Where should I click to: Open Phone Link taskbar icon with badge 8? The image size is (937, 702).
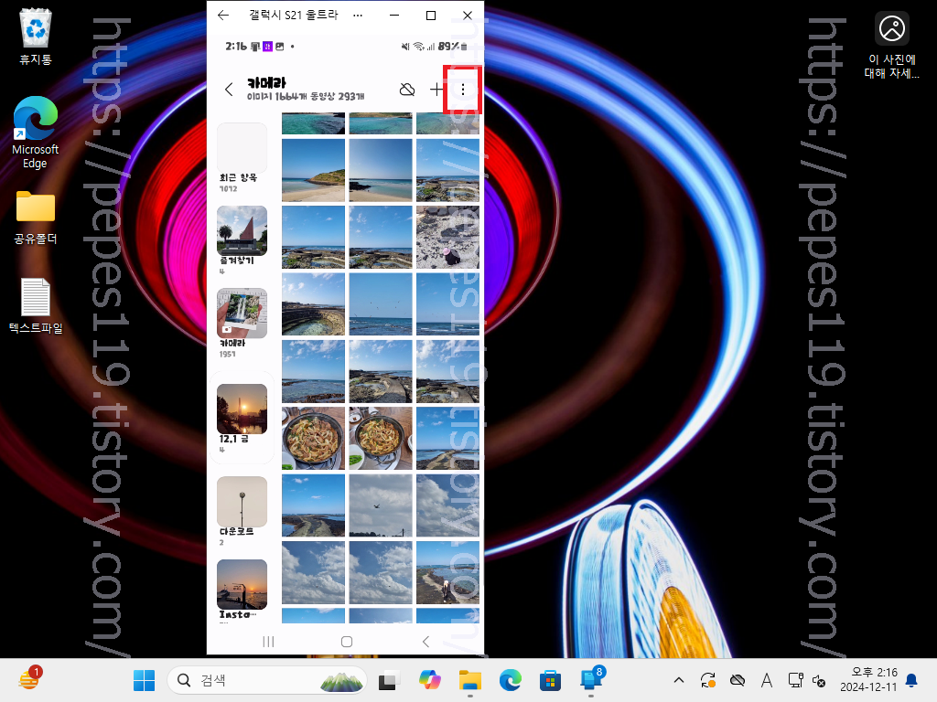click(592, 679)
